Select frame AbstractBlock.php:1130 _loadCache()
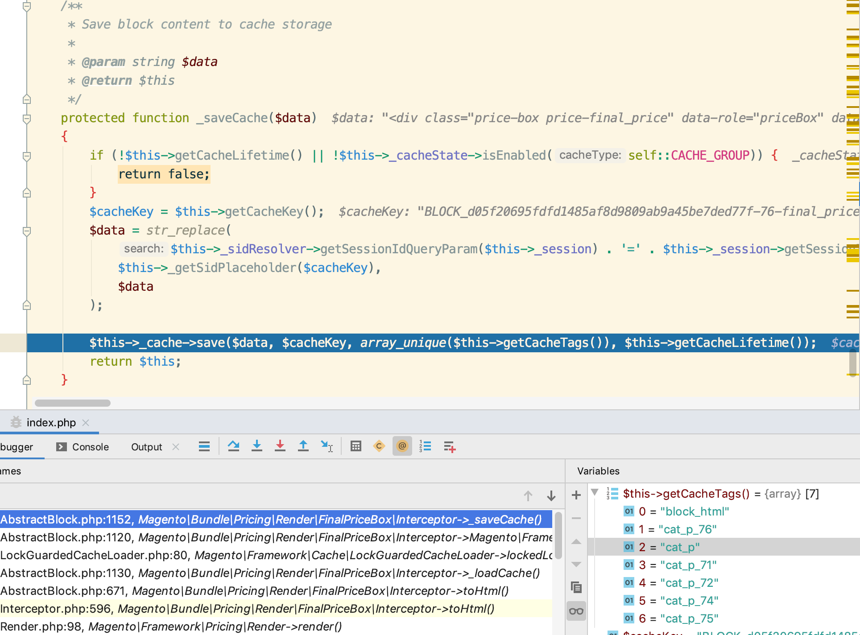 276,573
